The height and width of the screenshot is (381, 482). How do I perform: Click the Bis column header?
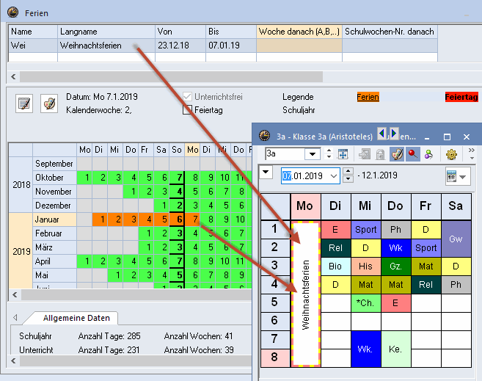(231, 32)
